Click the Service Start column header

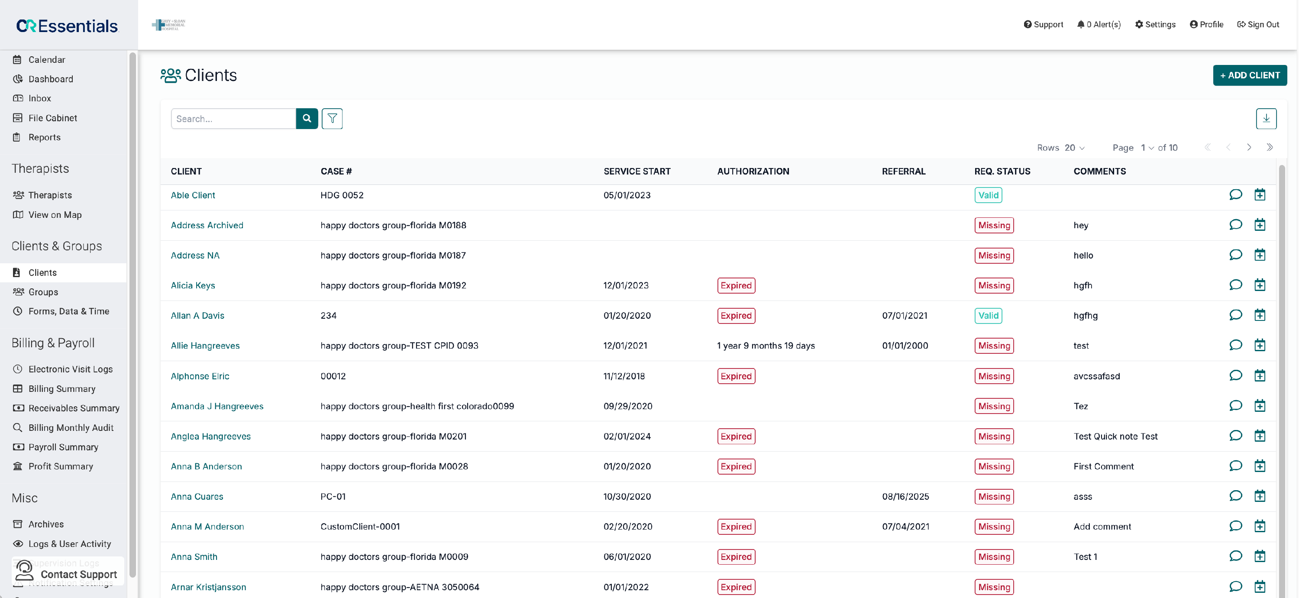pyautogui.click(x=637, y=171)
